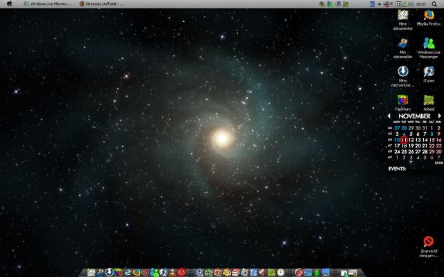Open Mine nettverkssteder desktop icon
The width and height of the screenshot is (444, 277).
point(402,72)
